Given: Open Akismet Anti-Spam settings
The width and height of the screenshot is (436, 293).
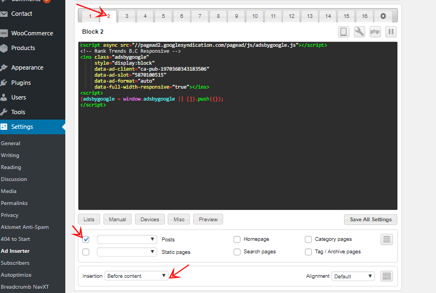Looking at the screenshot, I should pos(24,227).
